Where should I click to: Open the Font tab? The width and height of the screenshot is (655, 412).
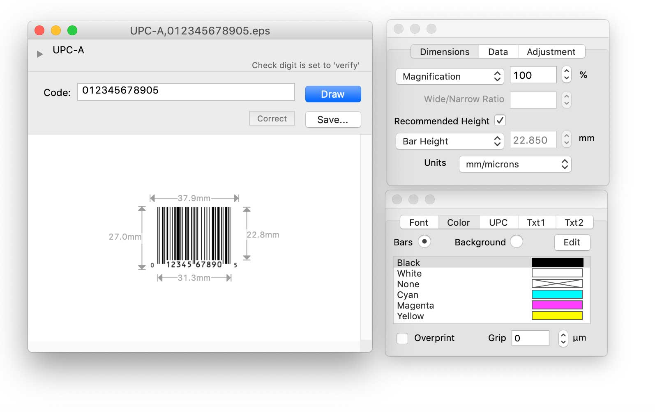click(x=419, y=222)
